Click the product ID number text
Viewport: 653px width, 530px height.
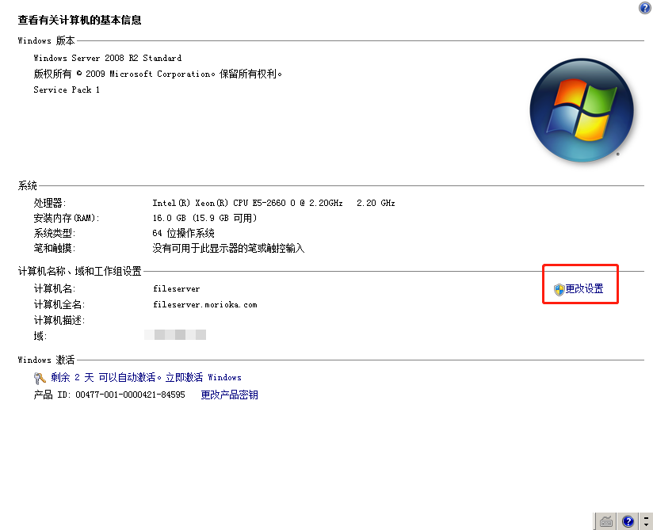point(131,395)
